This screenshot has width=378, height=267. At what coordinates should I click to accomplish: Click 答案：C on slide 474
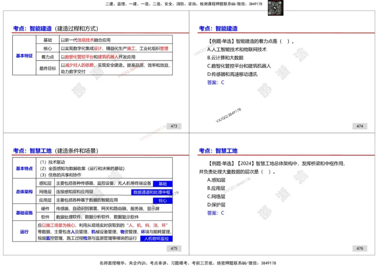(x=215, y=83)
